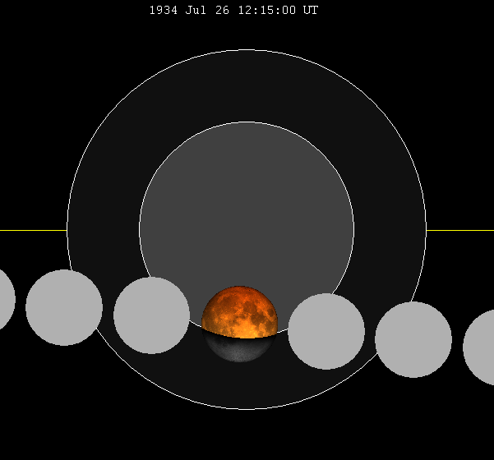Select the penumbra ring above the umbra
Viewport: 494px width, 460px height.
coord(247,86)
